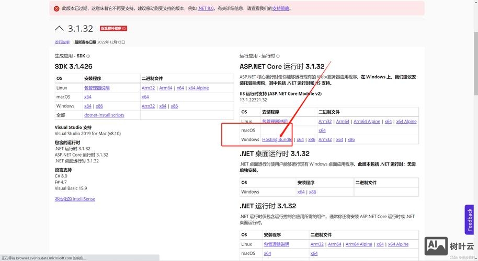Click IIS module version 13.1.22321.32 text
Viewport: 478px width, 261px height.
point(253,100)
